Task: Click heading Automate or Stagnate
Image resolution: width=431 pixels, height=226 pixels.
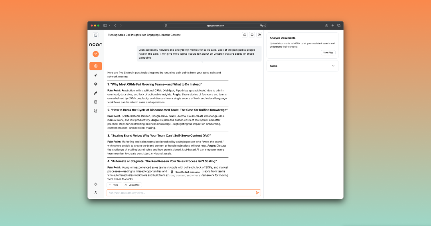Action: [162, 161]
